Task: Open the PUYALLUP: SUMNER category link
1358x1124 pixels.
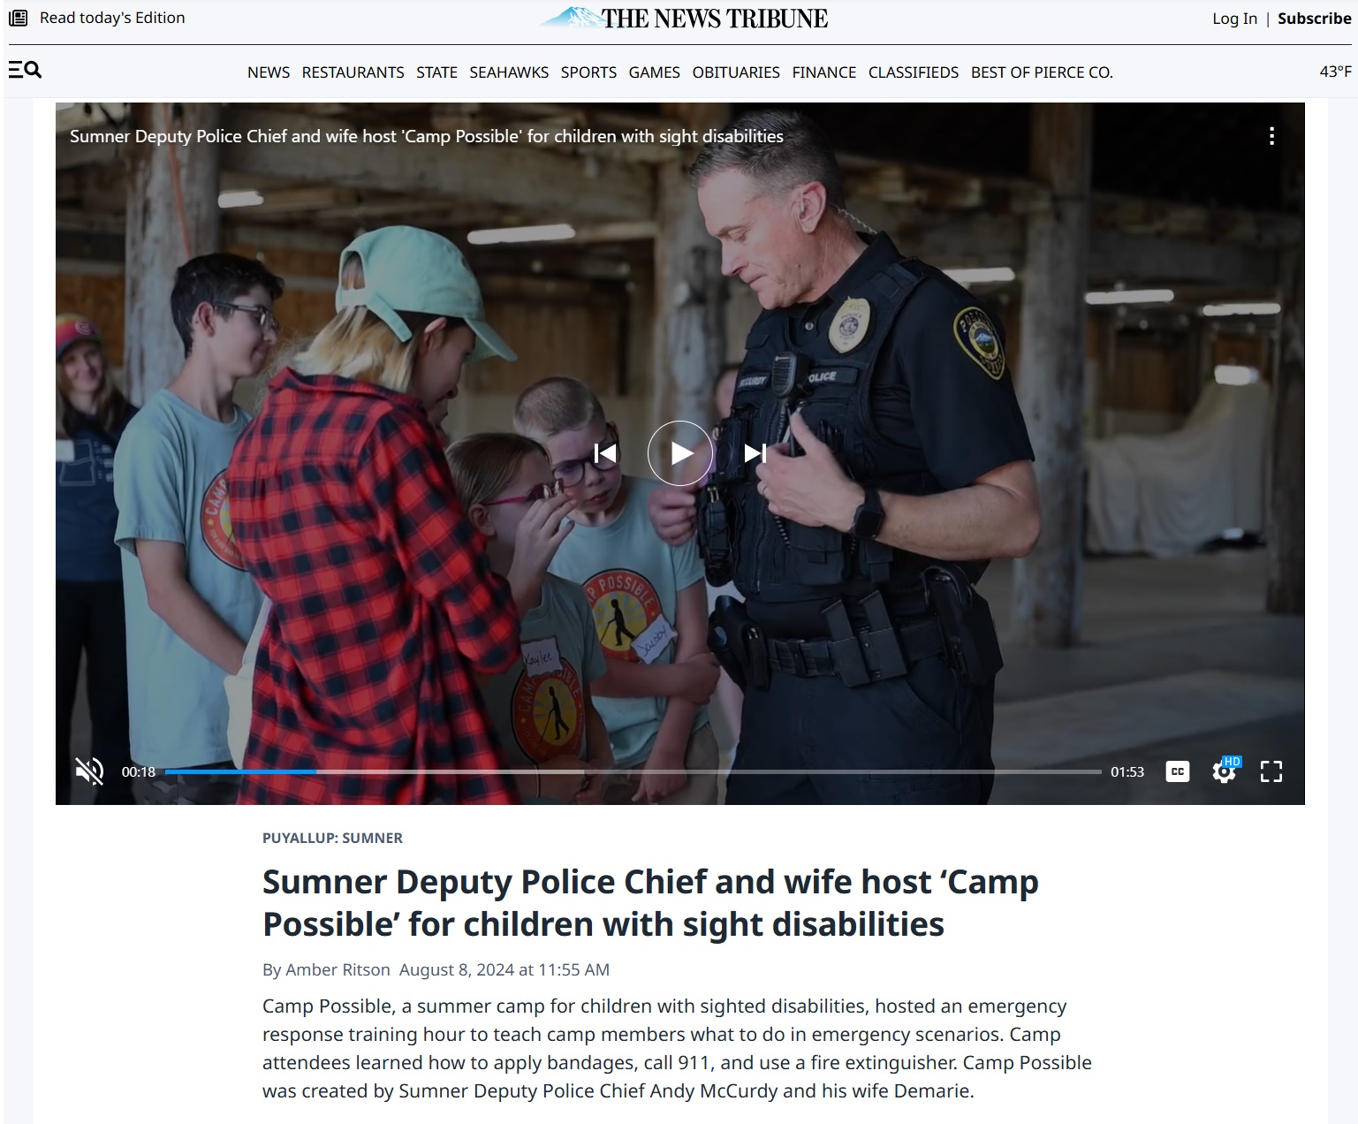Action: coord(332,838)
